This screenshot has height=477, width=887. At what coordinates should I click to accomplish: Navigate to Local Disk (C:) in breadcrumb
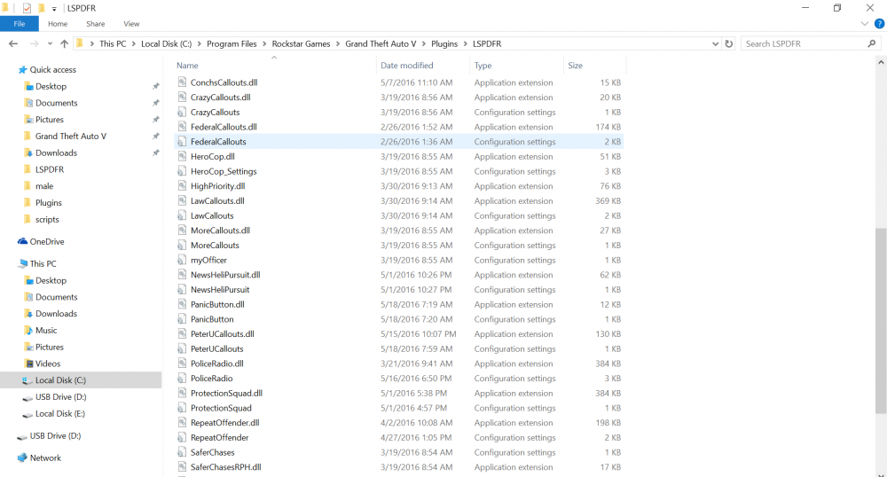click(x=167, y=43)
